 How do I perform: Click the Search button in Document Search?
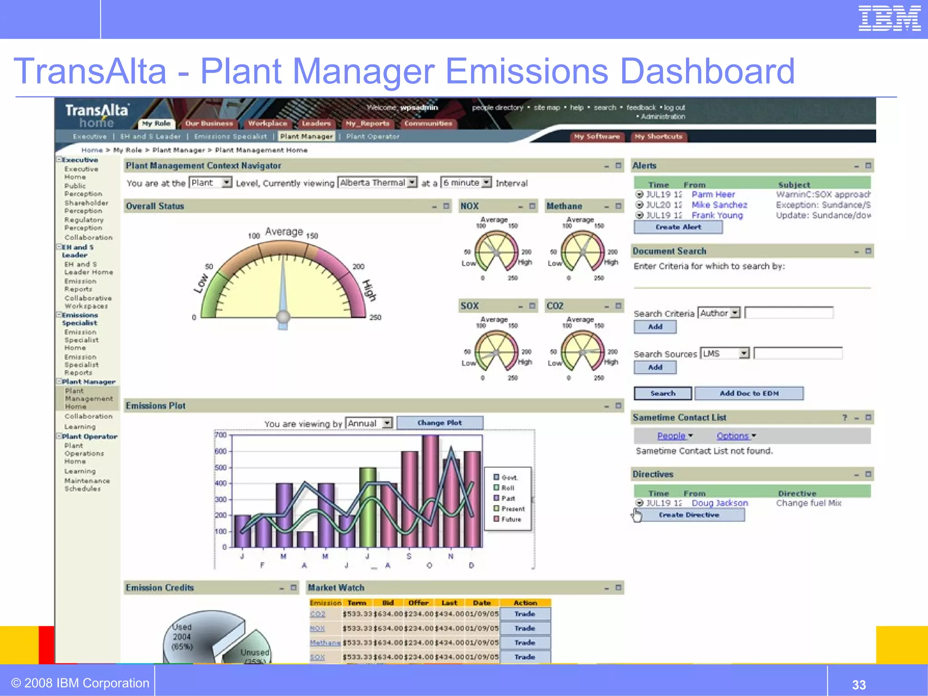tap(663, 393)
